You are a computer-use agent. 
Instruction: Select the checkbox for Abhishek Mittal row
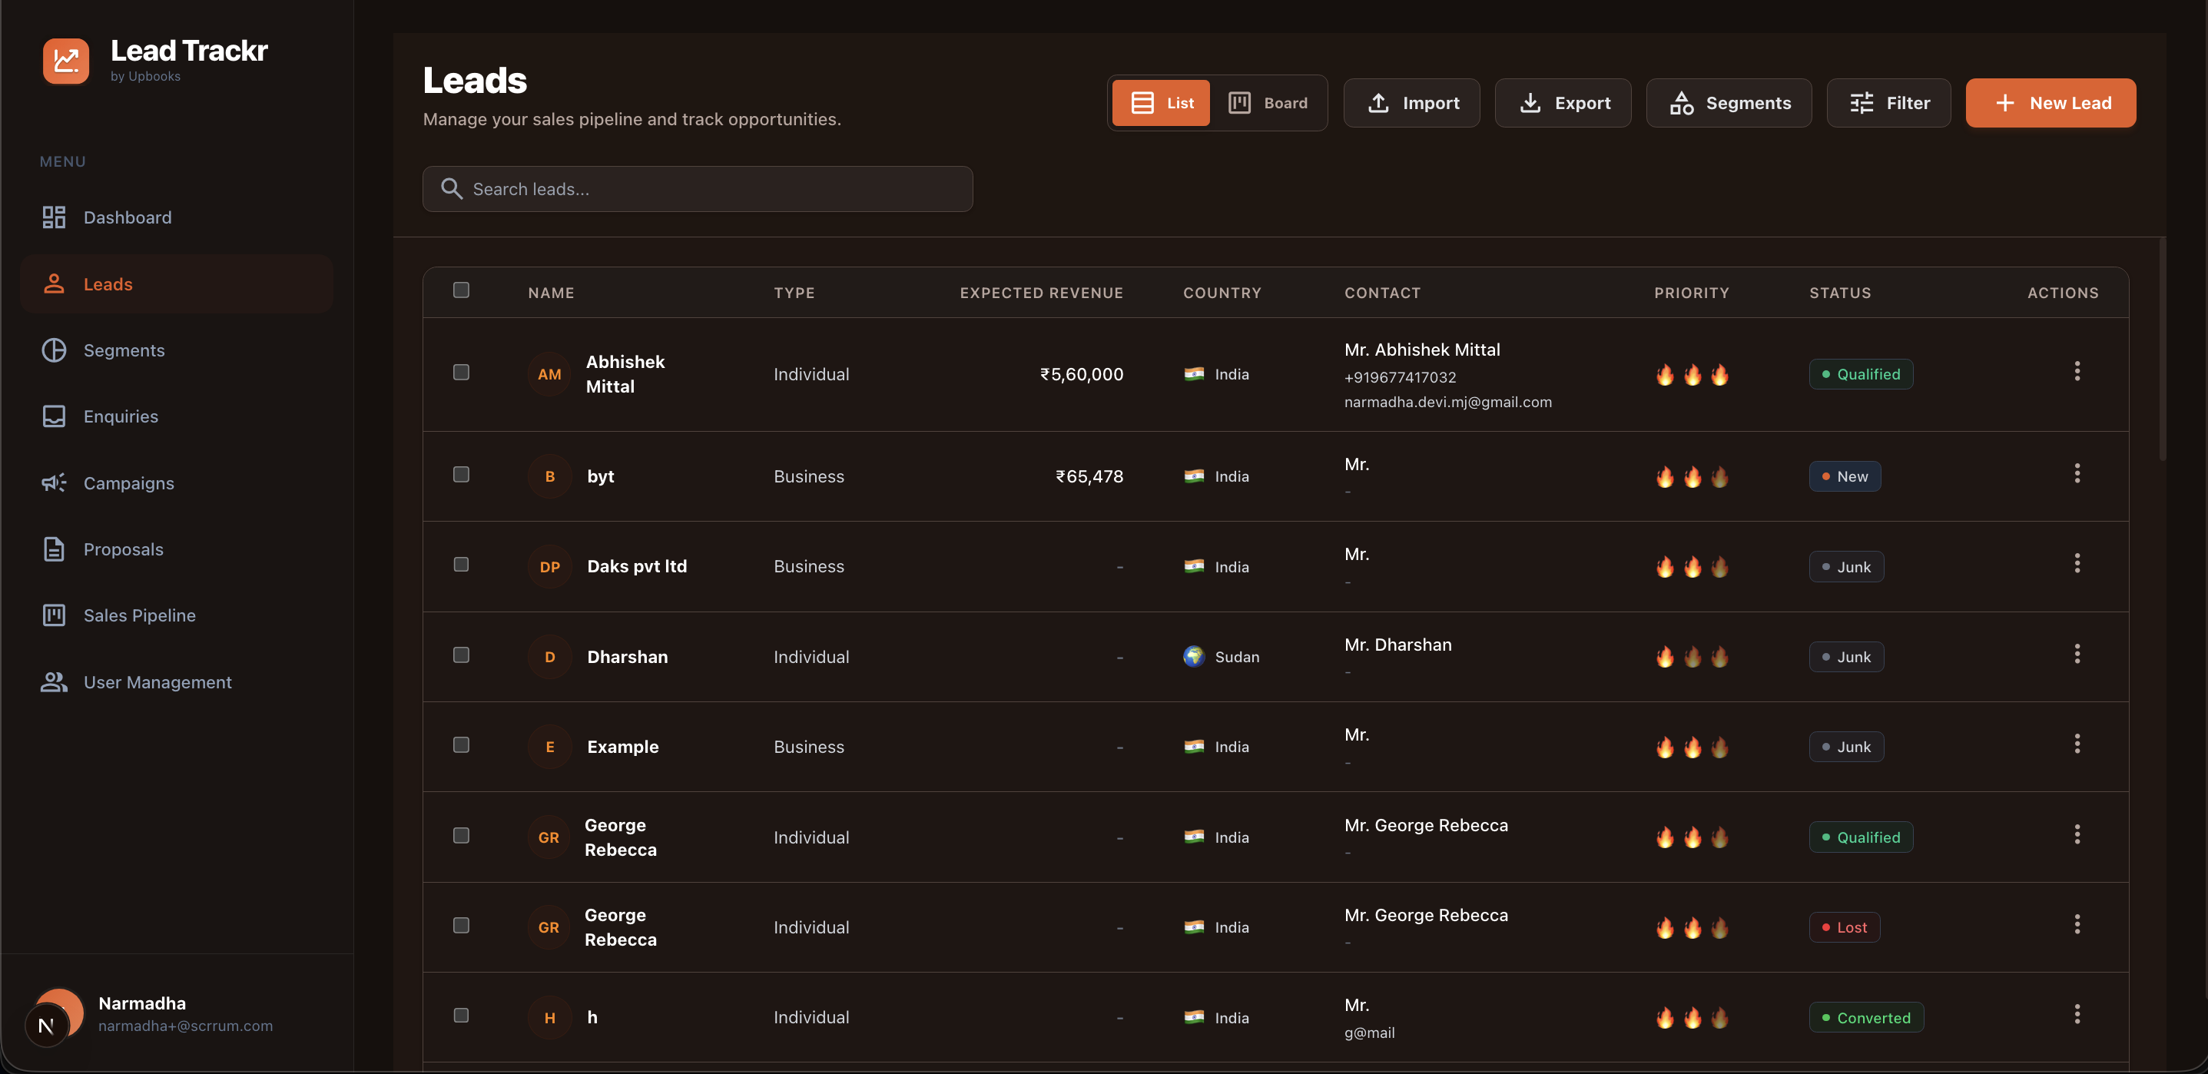click(x=461, y=372)
